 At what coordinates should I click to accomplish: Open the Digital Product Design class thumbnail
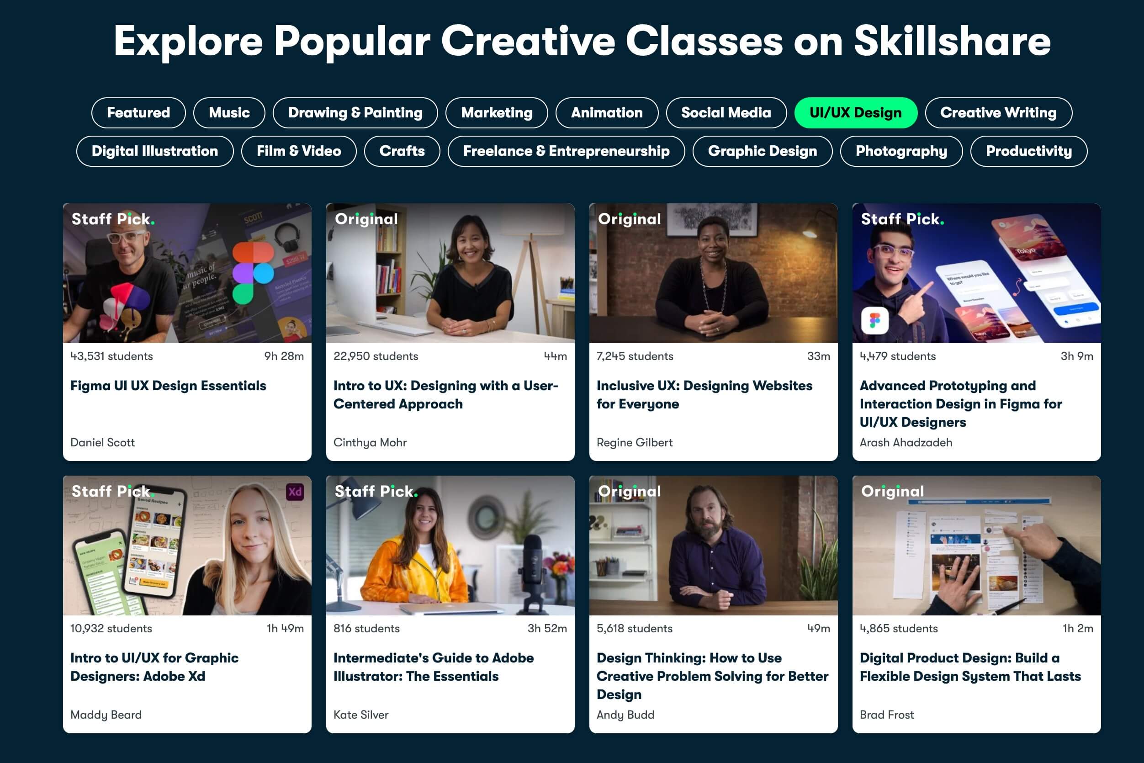tap(976, 546)
